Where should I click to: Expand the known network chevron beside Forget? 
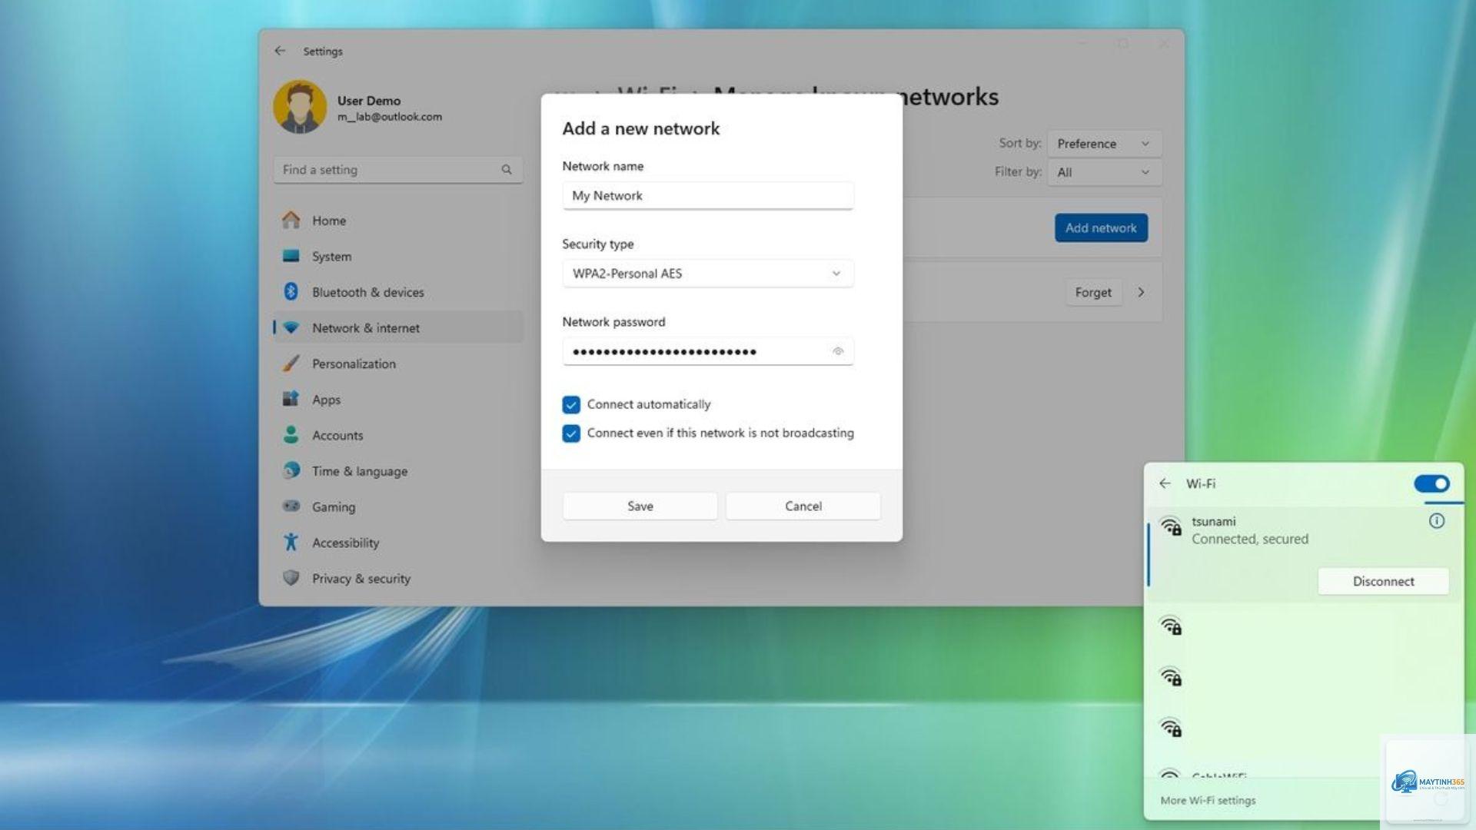point(1142,292)
